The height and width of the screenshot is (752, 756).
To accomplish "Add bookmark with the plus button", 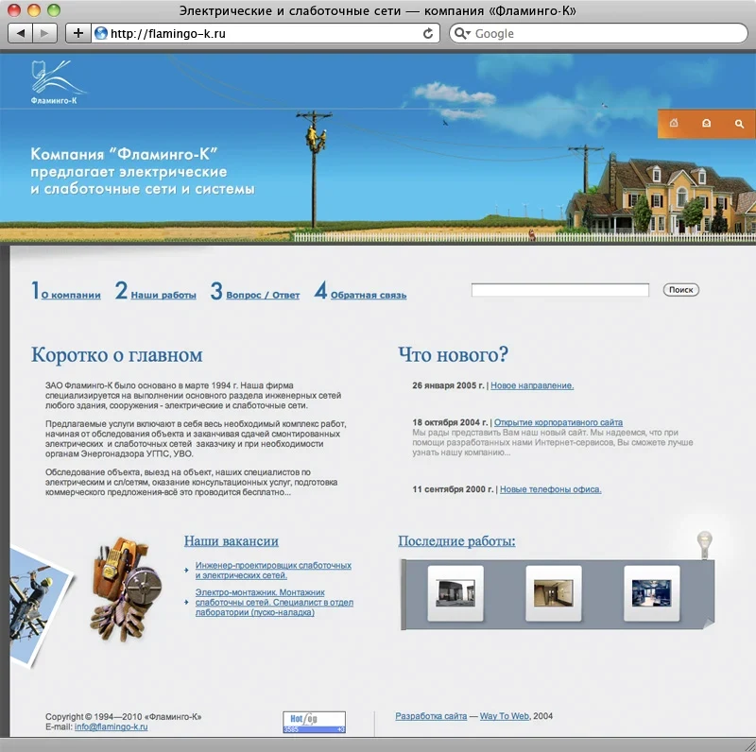I will [78, 33].
